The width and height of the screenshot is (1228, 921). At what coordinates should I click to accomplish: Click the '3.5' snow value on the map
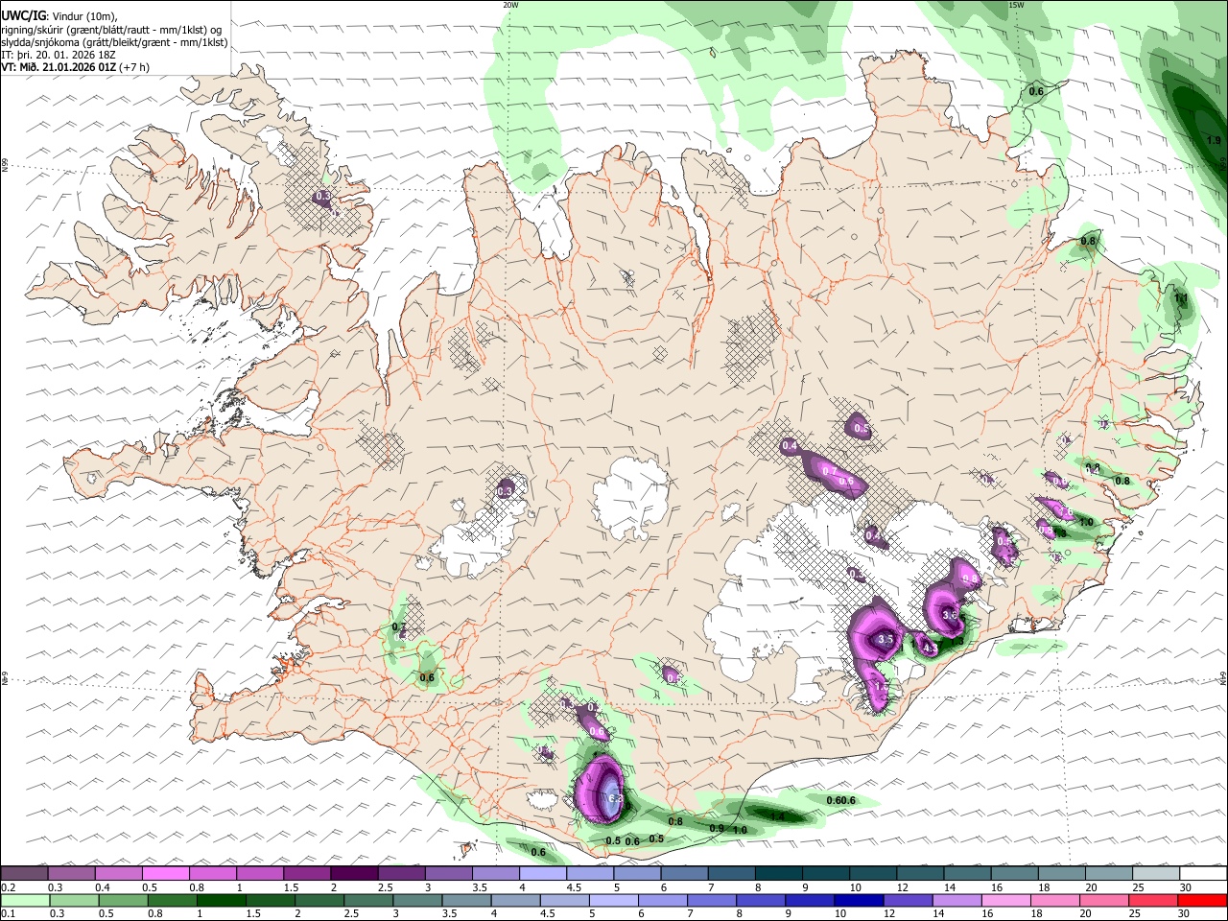click(886, 639)
